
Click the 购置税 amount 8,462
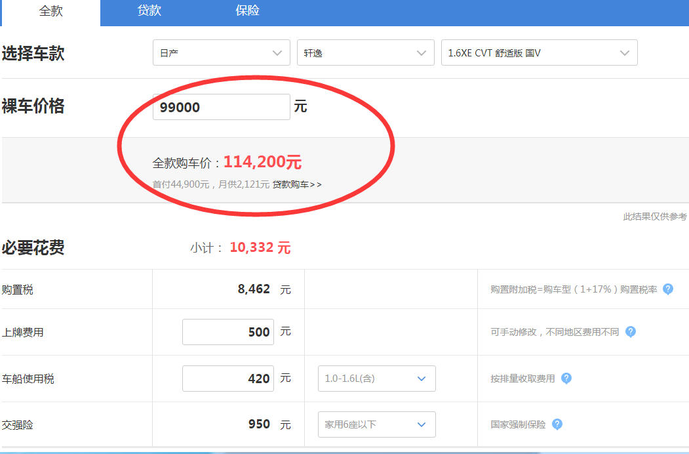[254, 289]
